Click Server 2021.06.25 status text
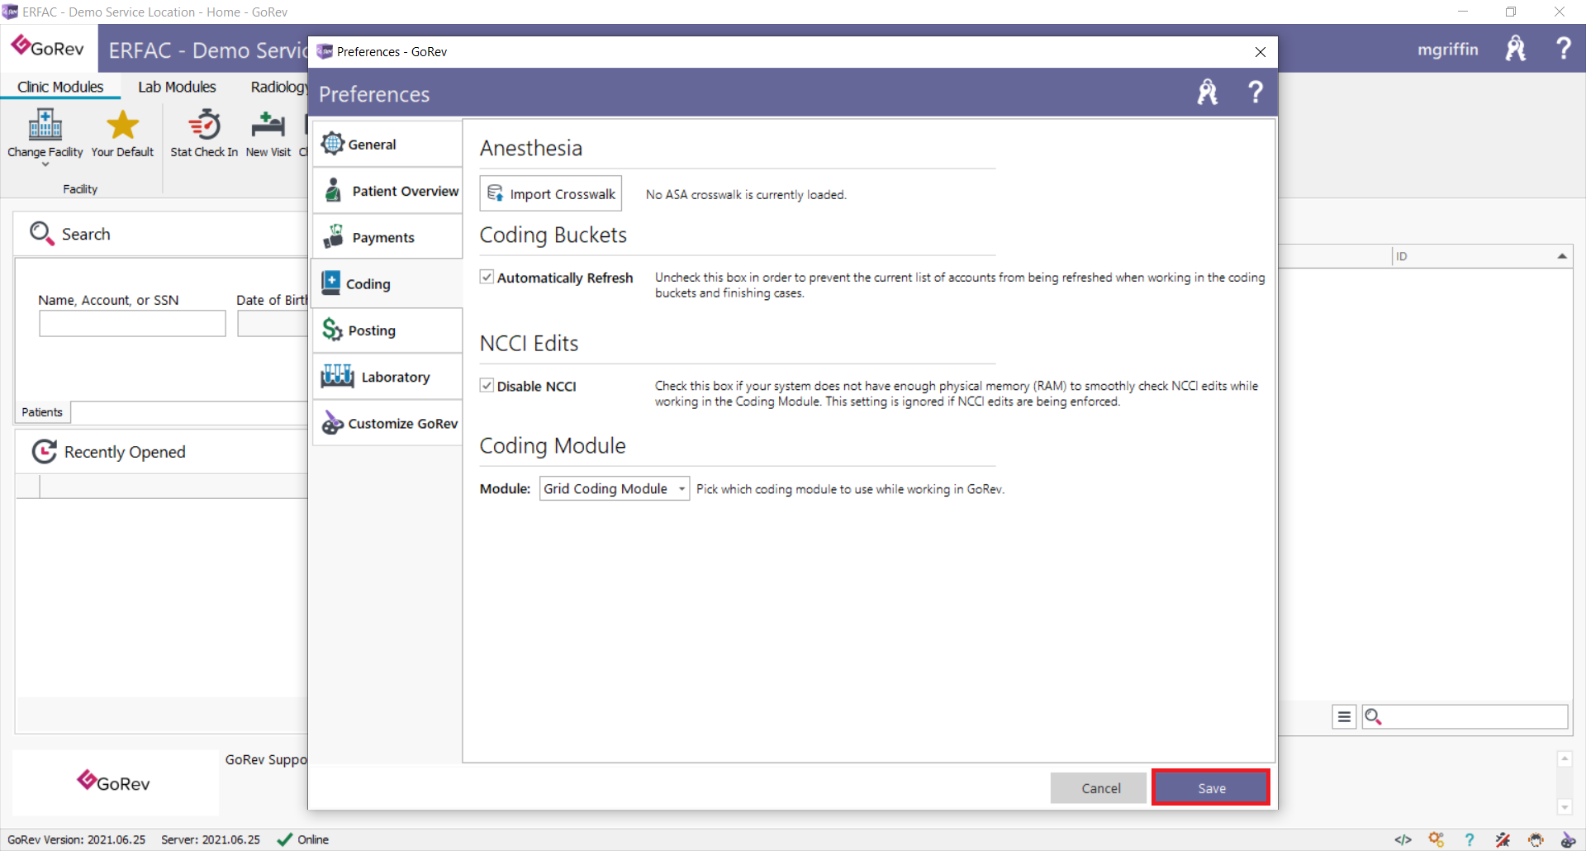The height and width of the screenshot is (851, 1586). click(211, 839)
